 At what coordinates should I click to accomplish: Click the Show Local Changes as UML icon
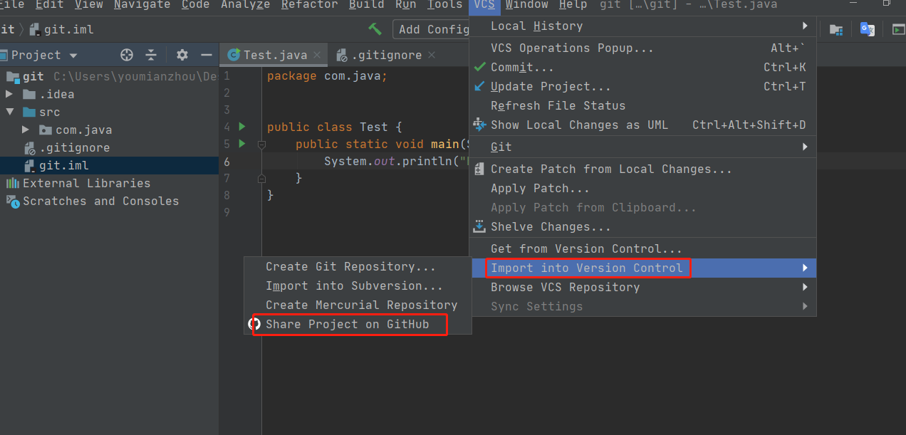click(x=479, y=125)
